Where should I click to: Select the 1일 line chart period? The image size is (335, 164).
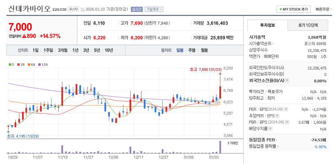pos(36,50)
